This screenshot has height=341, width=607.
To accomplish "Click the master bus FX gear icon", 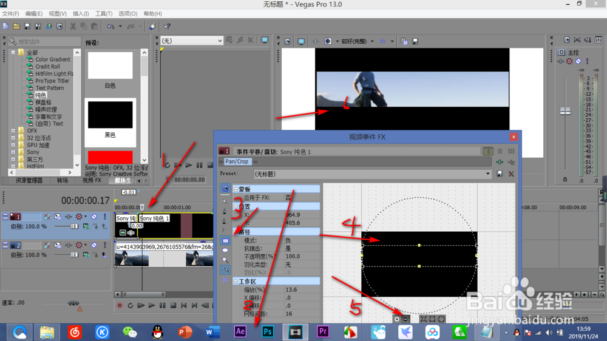I will pos(569,61).
